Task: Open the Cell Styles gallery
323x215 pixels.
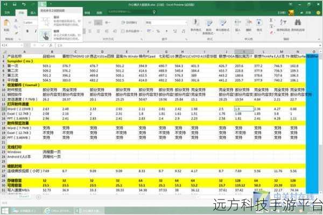Action: (222, 26)
